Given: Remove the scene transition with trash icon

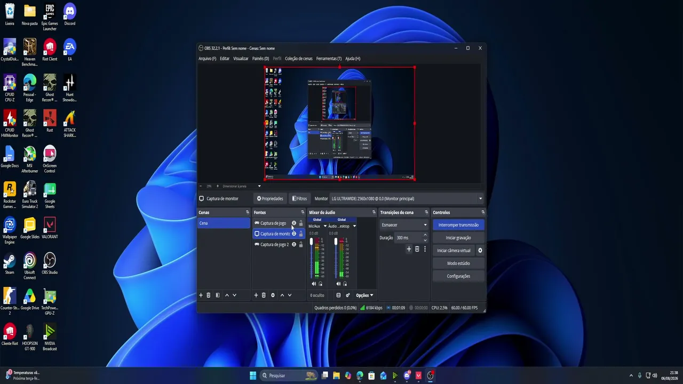Looking at the screenshot, I should pyautogui.click(x=417, y=249).
